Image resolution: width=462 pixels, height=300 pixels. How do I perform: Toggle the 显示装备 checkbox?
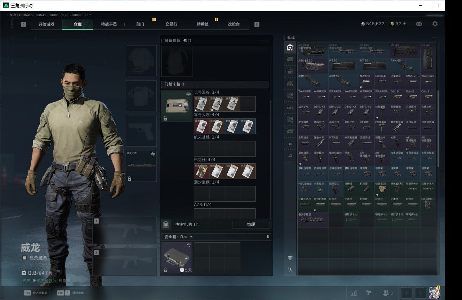[x=25, y=258]
